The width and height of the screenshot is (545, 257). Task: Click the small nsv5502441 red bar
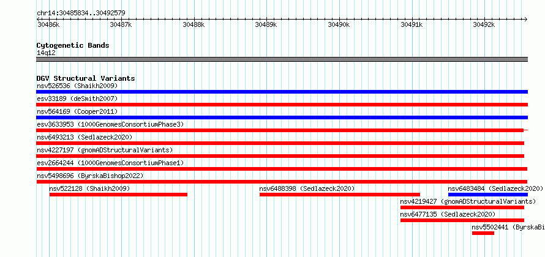[483, 233]
